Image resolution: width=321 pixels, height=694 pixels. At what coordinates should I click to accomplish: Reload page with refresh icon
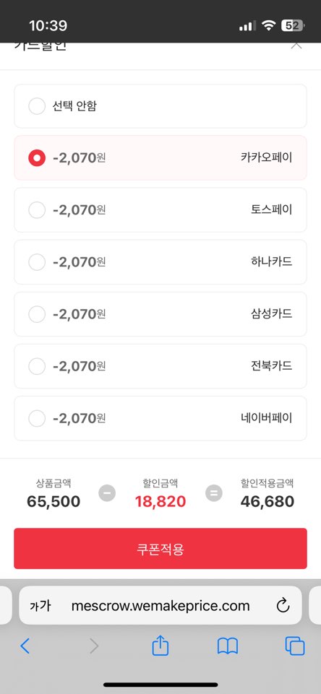tap(283, 605)
